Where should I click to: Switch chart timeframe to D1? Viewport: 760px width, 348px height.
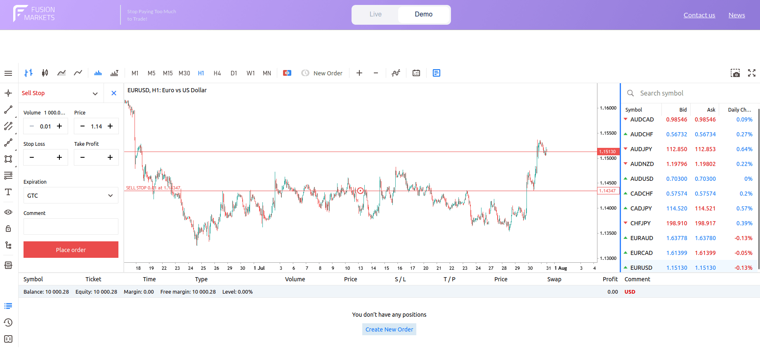click(x=234, y=73)
